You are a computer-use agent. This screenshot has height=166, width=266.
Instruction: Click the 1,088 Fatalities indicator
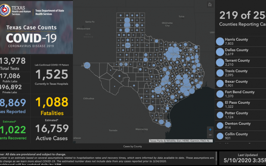pyautogui.click(x=51, y=106)
